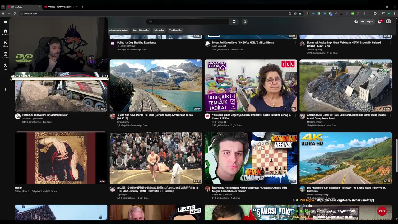
Task: Open AlpsPapa channel link
Action: click(x=122, y=195)
